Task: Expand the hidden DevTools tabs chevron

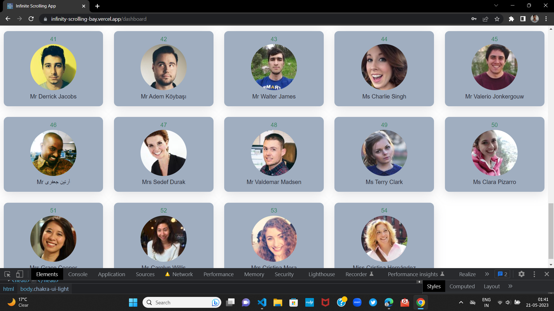Action: point(487,274)
